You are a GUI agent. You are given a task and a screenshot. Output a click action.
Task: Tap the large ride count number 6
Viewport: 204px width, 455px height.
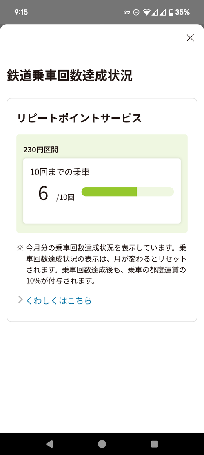coord(43,193)
